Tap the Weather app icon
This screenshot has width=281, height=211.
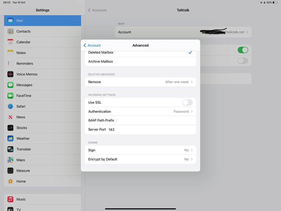tap(10, 139)
